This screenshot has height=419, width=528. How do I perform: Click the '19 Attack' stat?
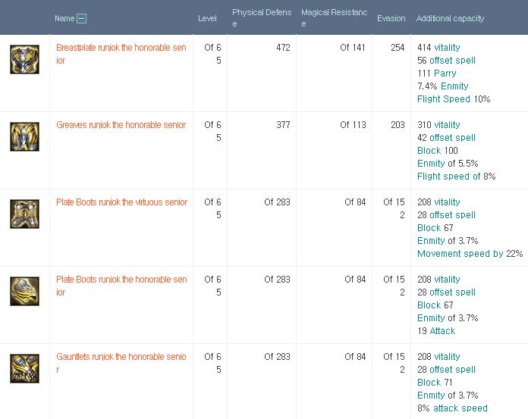click(x=436, y=331)
